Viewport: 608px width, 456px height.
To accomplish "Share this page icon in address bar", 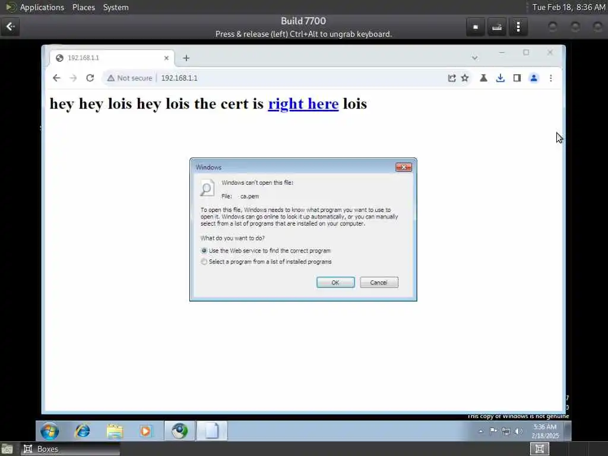I will (x=452, y=78).
